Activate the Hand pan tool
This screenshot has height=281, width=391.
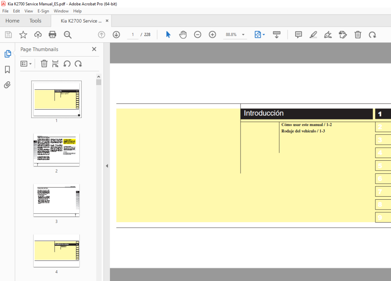point(183,35)
